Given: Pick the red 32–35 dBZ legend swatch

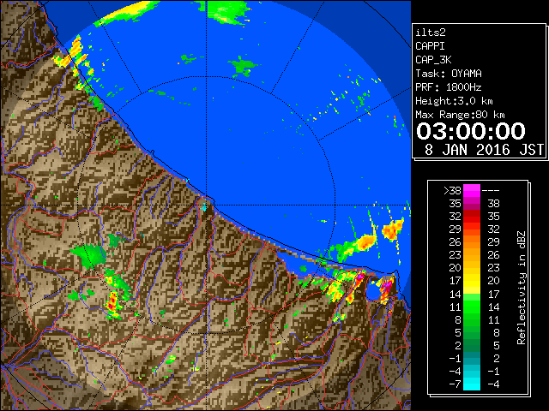Looking at the screenshot, I should click(x=472, y=217).
